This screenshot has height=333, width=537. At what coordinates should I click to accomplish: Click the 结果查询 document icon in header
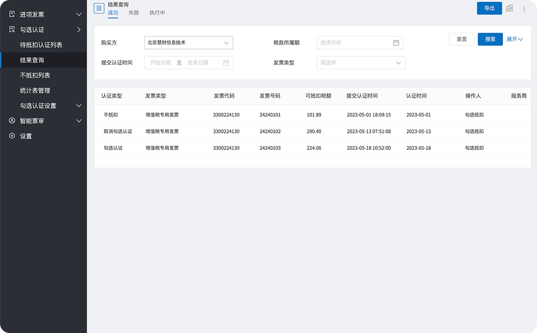[99, 8]
